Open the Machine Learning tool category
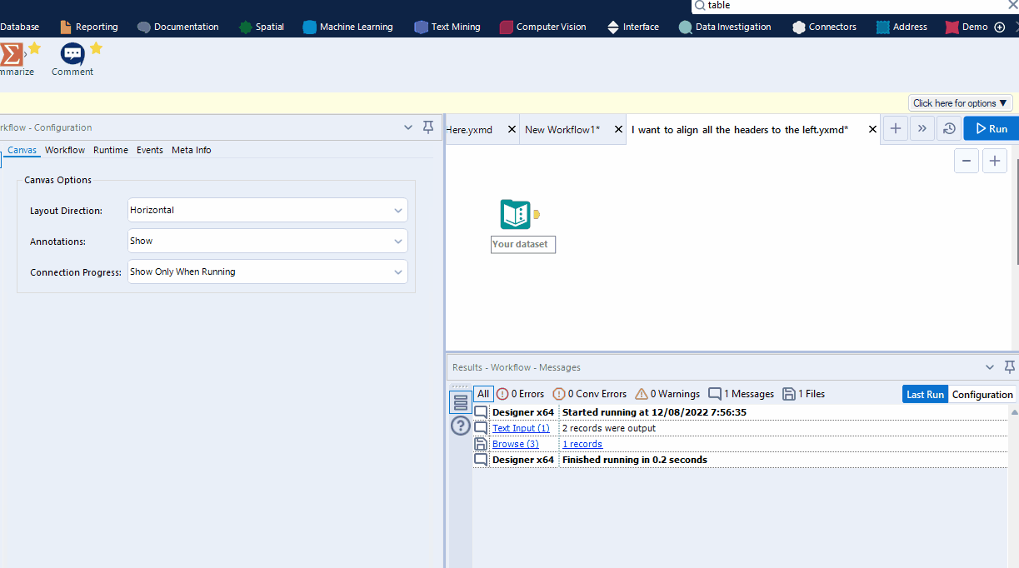The height and width of the screenshot is (568, 1019). (348, 26)
